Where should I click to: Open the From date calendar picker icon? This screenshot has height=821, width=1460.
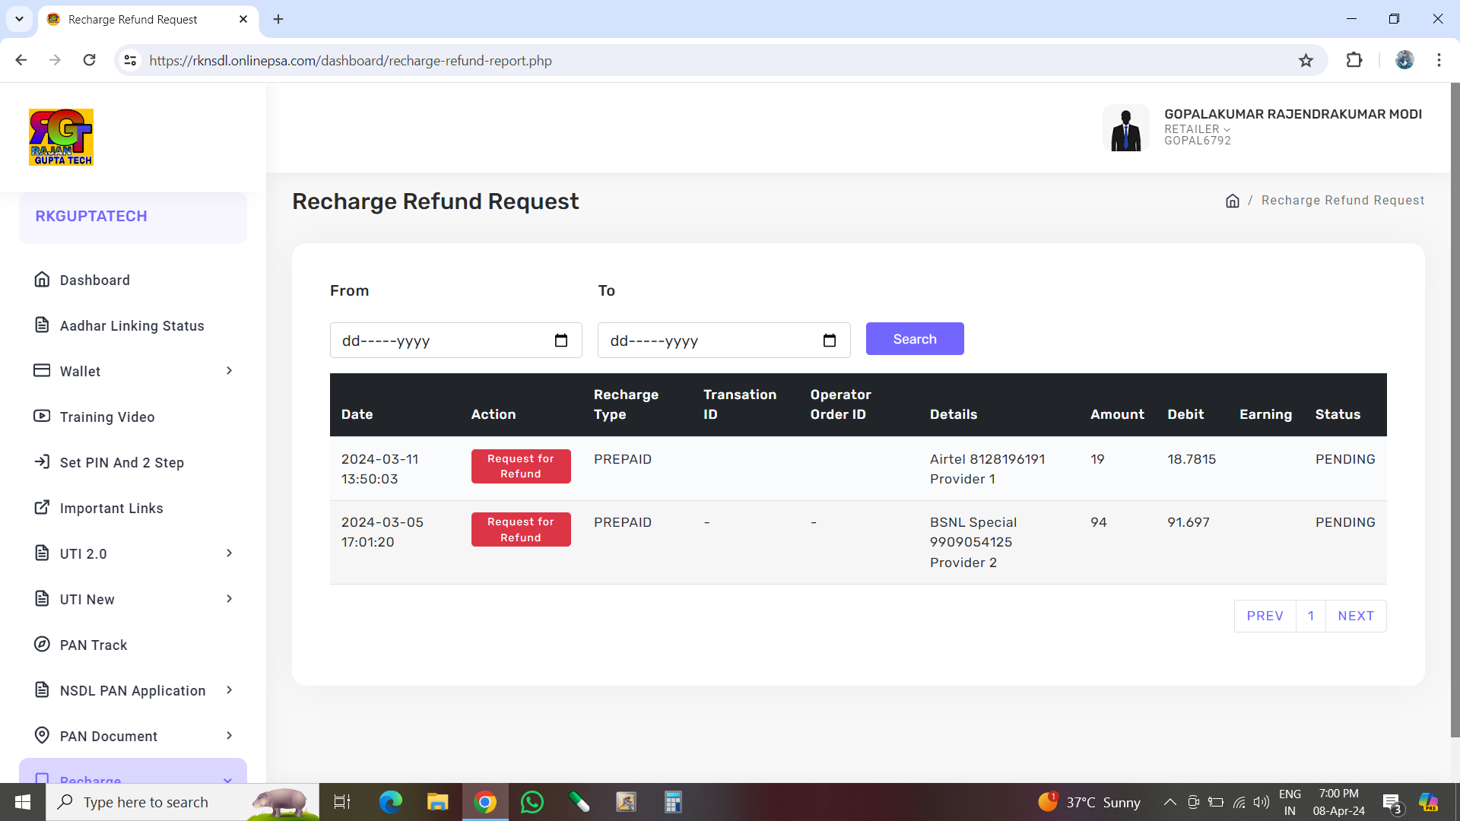pos(561,341)
